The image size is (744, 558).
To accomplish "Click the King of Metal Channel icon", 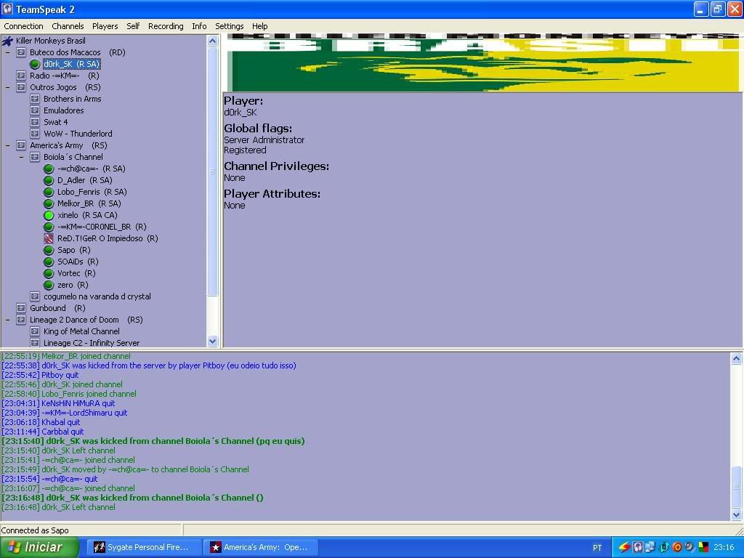I will pyautogui.click(x=35, y=331).
